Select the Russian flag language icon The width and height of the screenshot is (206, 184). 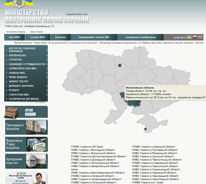coord(195,37)
